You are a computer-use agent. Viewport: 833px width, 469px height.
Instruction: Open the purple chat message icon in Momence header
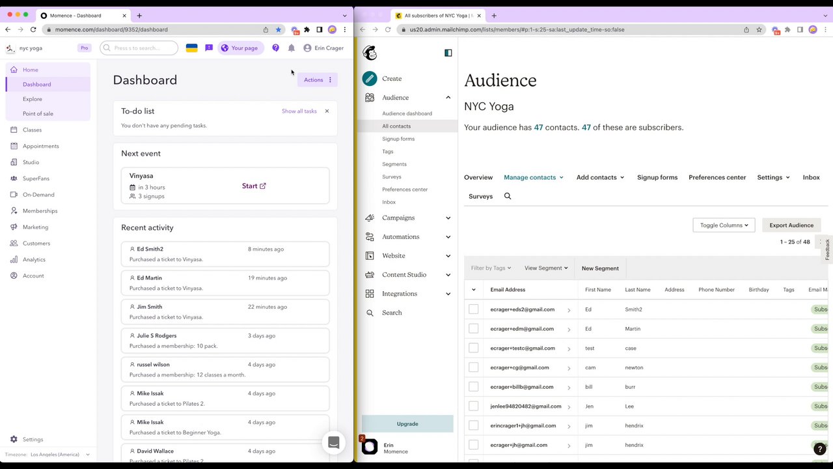(209, 48)
